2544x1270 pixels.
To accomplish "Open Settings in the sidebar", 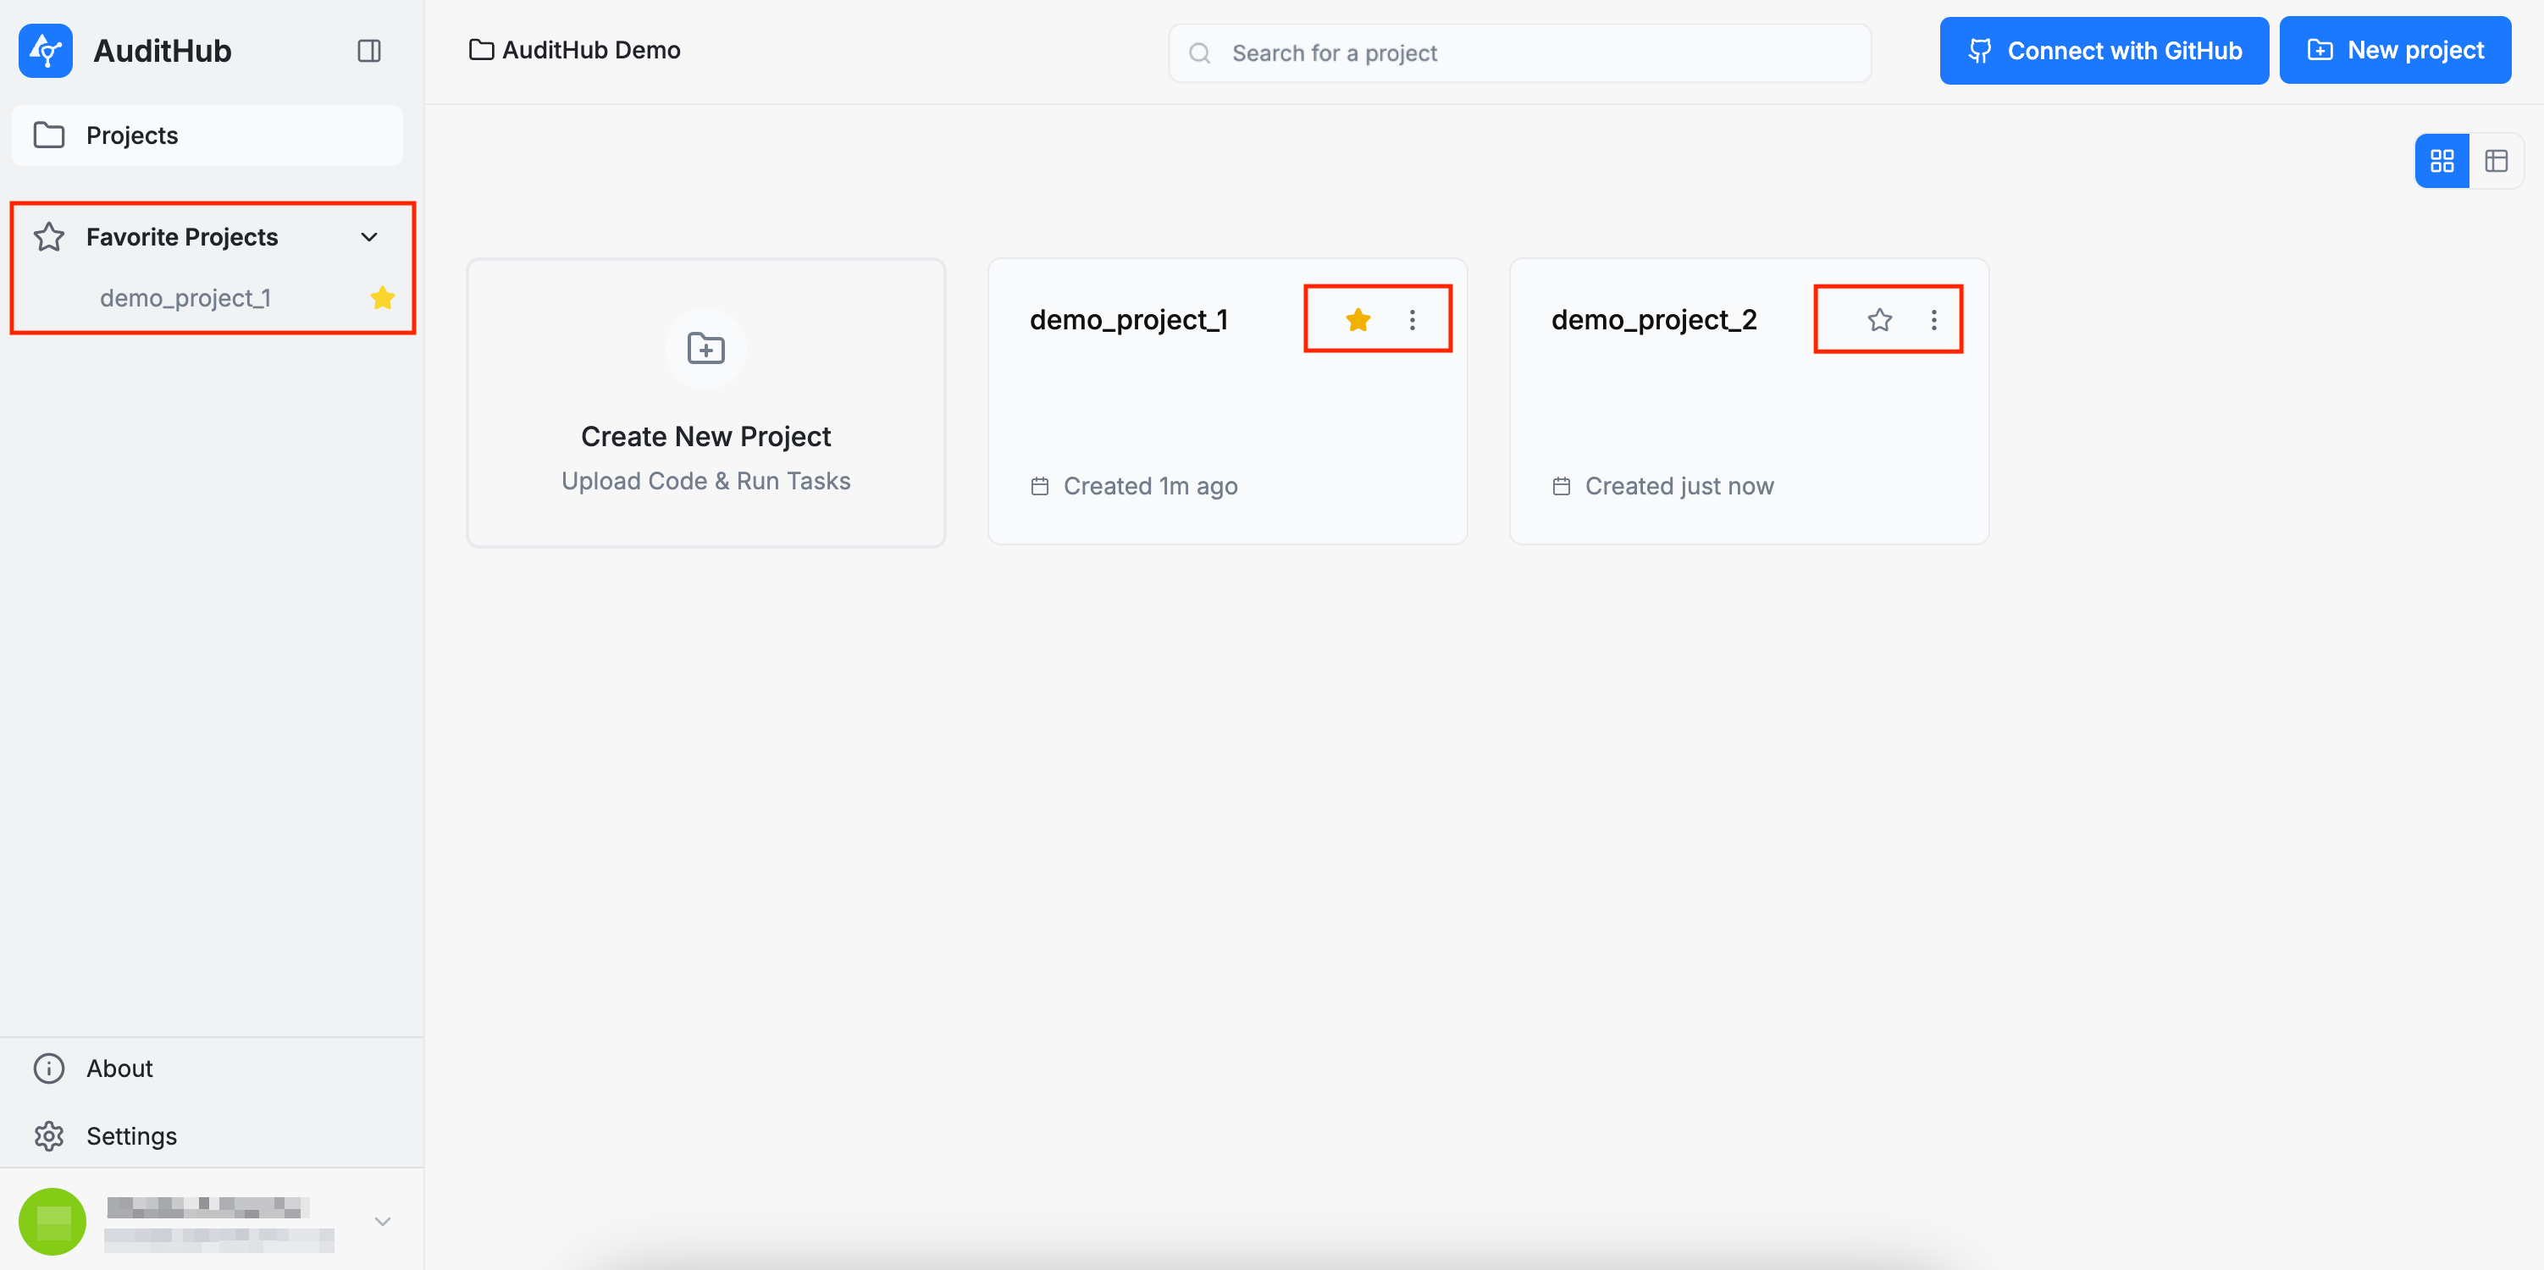I will click(131, 1135).
